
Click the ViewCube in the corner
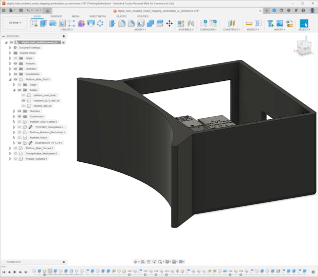[x=303, y=47]
